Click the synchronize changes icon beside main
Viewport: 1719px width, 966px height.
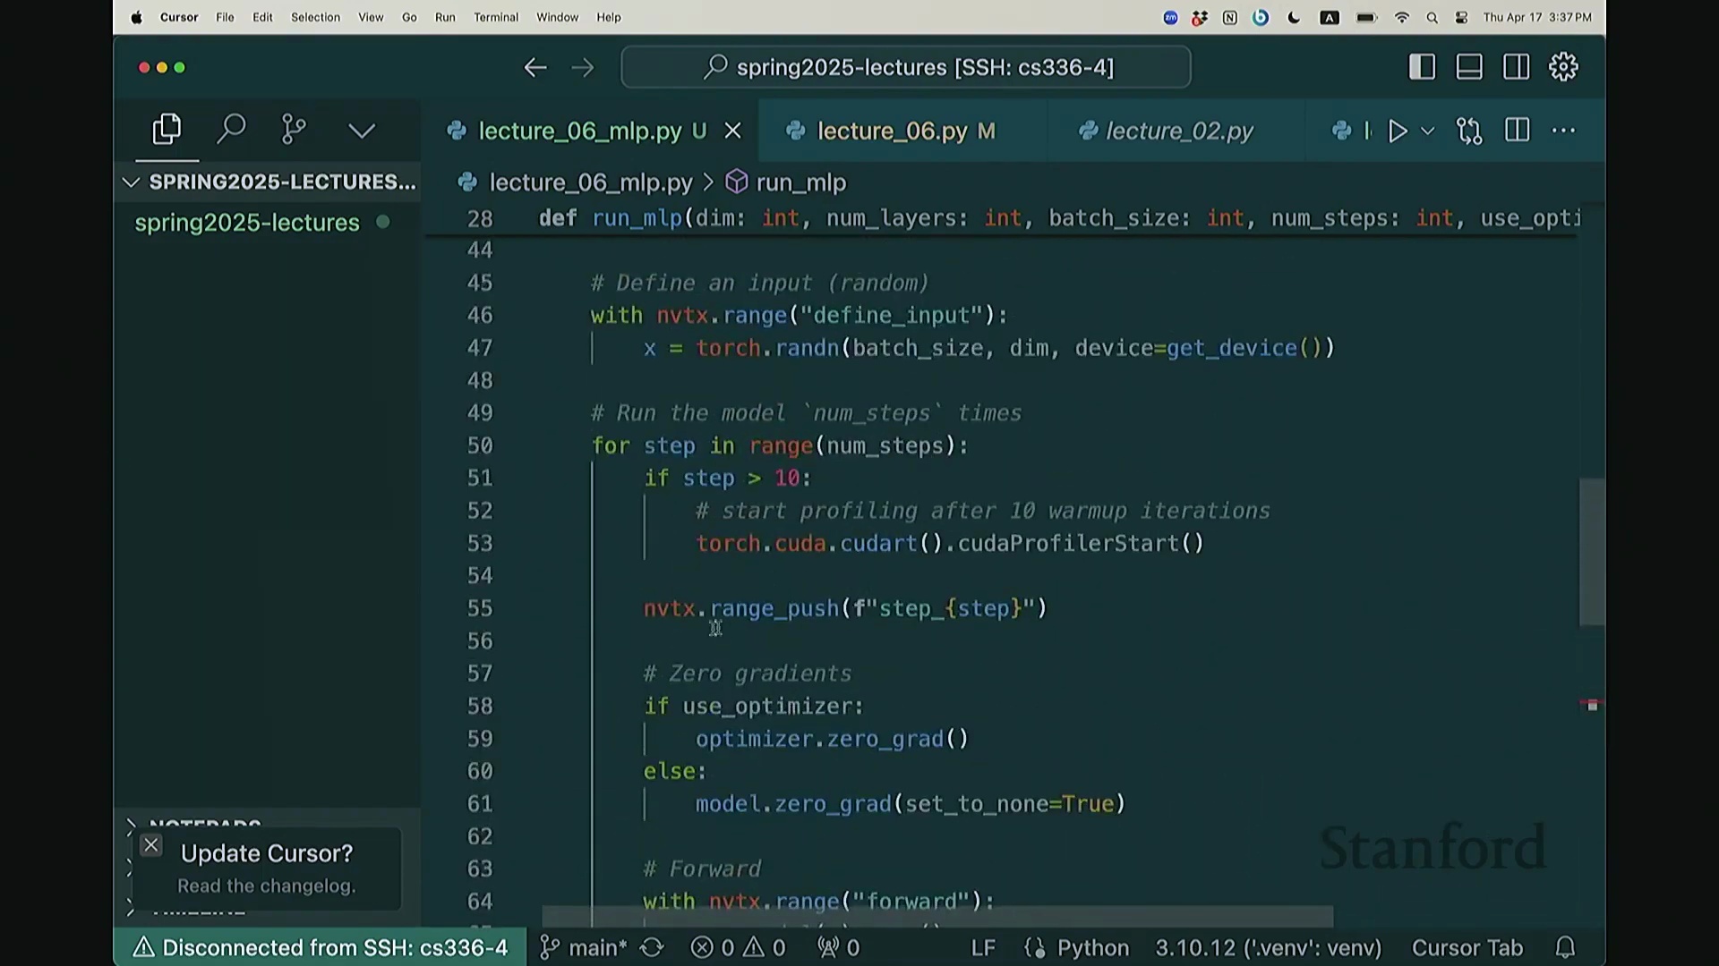(x=652, y=947)
